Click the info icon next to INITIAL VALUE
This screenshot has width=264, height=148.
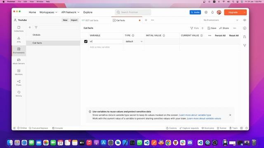tap(164, 35)
